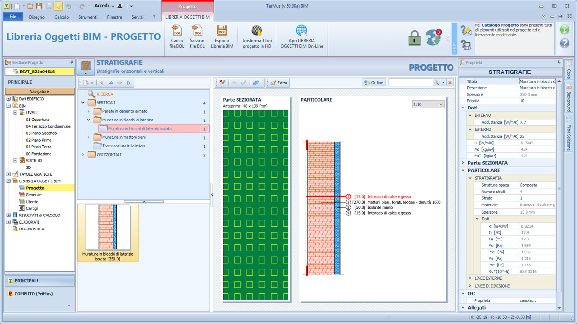This screenshot has width=577, height=324.
Task: Click the attachment paperclip icon
Action: [256, 83]
